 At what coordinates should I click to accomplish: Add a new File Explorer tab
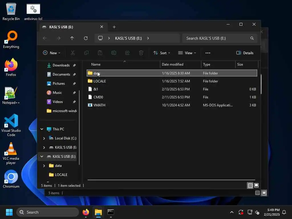tap(114, 27)
